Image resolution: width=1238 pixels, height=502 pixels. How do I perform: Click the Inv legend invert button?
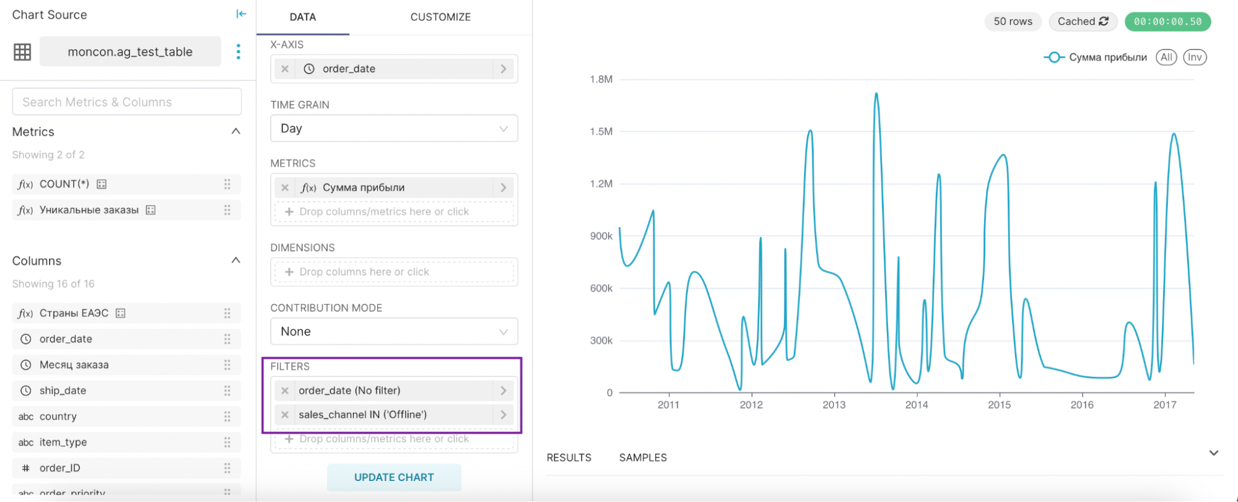tap(1195, 58)
